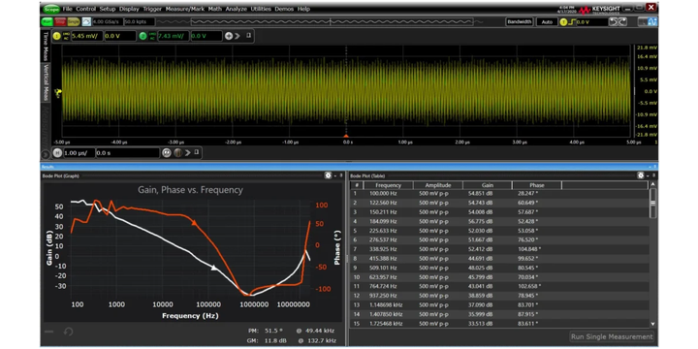Click the channel 1 ground level marker

pyautogui.click(x=57, y=92)
